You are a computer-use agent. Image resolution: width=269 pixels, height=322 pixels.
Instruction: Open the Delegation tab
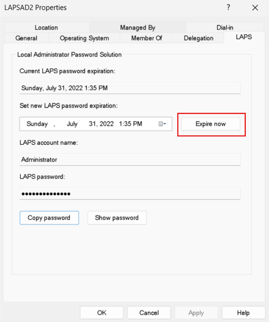click(199, 38)
